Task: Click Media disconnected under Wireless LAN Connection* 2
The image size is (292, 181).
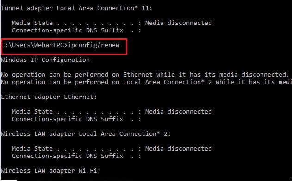Action: pyautogui.click(x=179, y=149)
